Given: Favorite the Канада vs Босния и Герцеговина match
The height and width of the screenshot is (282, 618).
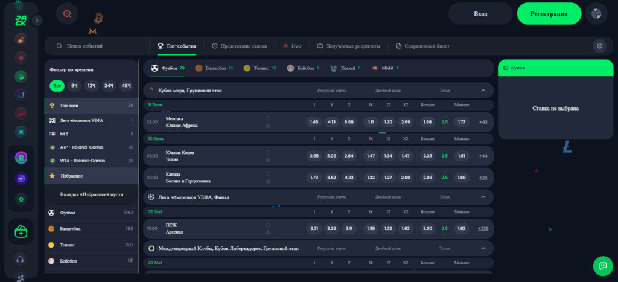Looking at the screenshot, I should click(x=268, y=174).
